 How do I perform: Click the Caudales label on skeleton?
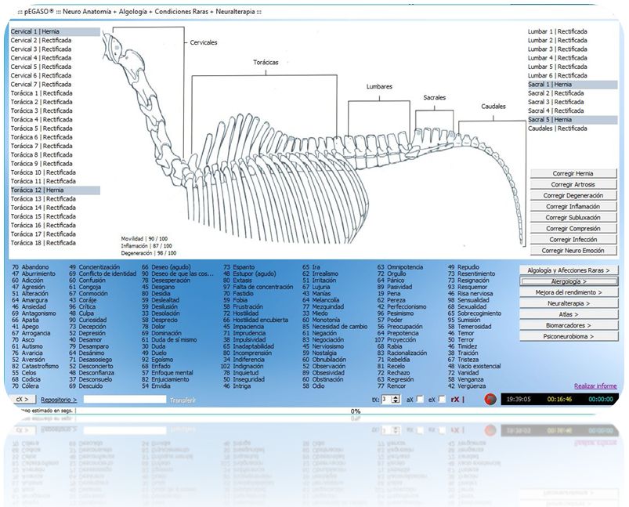493,107
